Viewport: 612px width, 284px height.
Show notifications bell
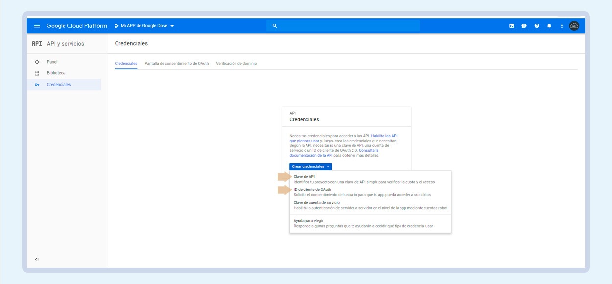click(549, 26)
